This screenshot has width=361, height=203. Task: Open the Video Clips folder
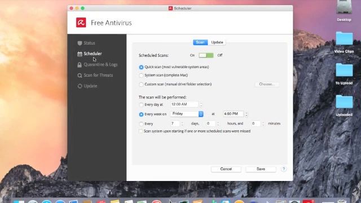click(x=344, y=38)
